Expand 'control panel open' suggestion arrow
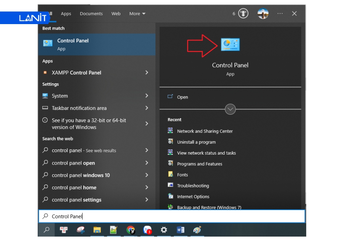 [x=147, y=163]
